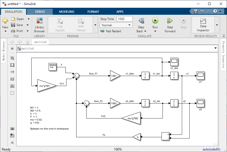The height and width of the screenshot is (152, 227).
Task: Select the untitled model tab
Action: point(40,42)
